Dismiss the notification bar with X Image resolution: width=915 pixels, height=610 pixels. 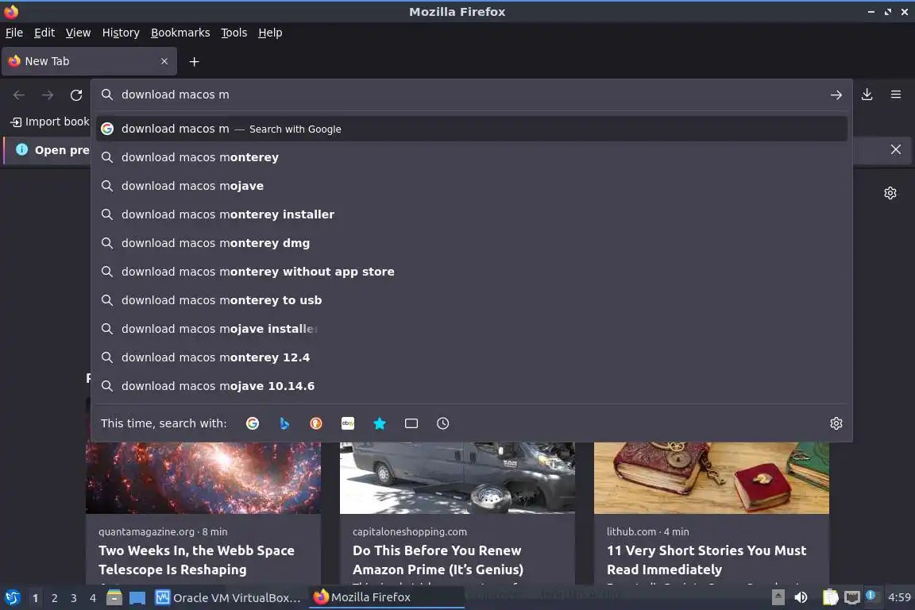tap(896, 149)
